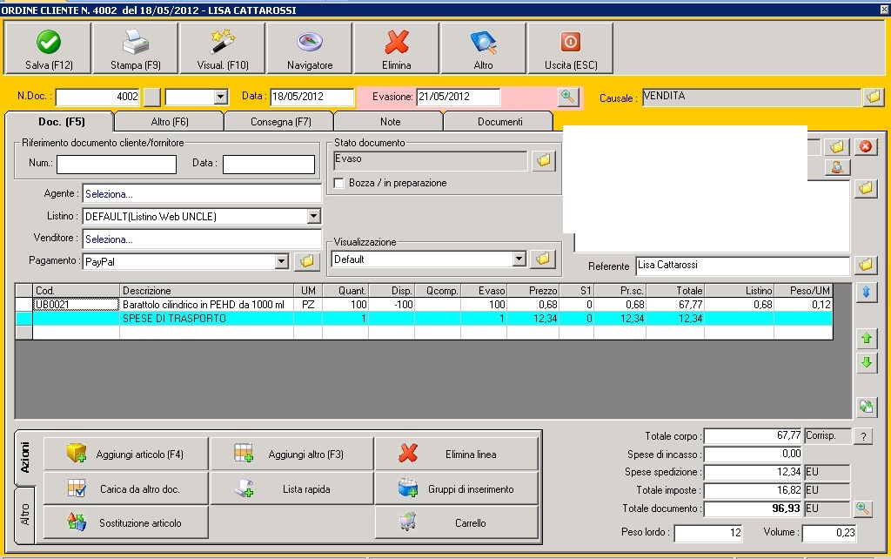Click the Peso lordo field
The width and height of the screenshot is (891, 559).
(708, 532)
